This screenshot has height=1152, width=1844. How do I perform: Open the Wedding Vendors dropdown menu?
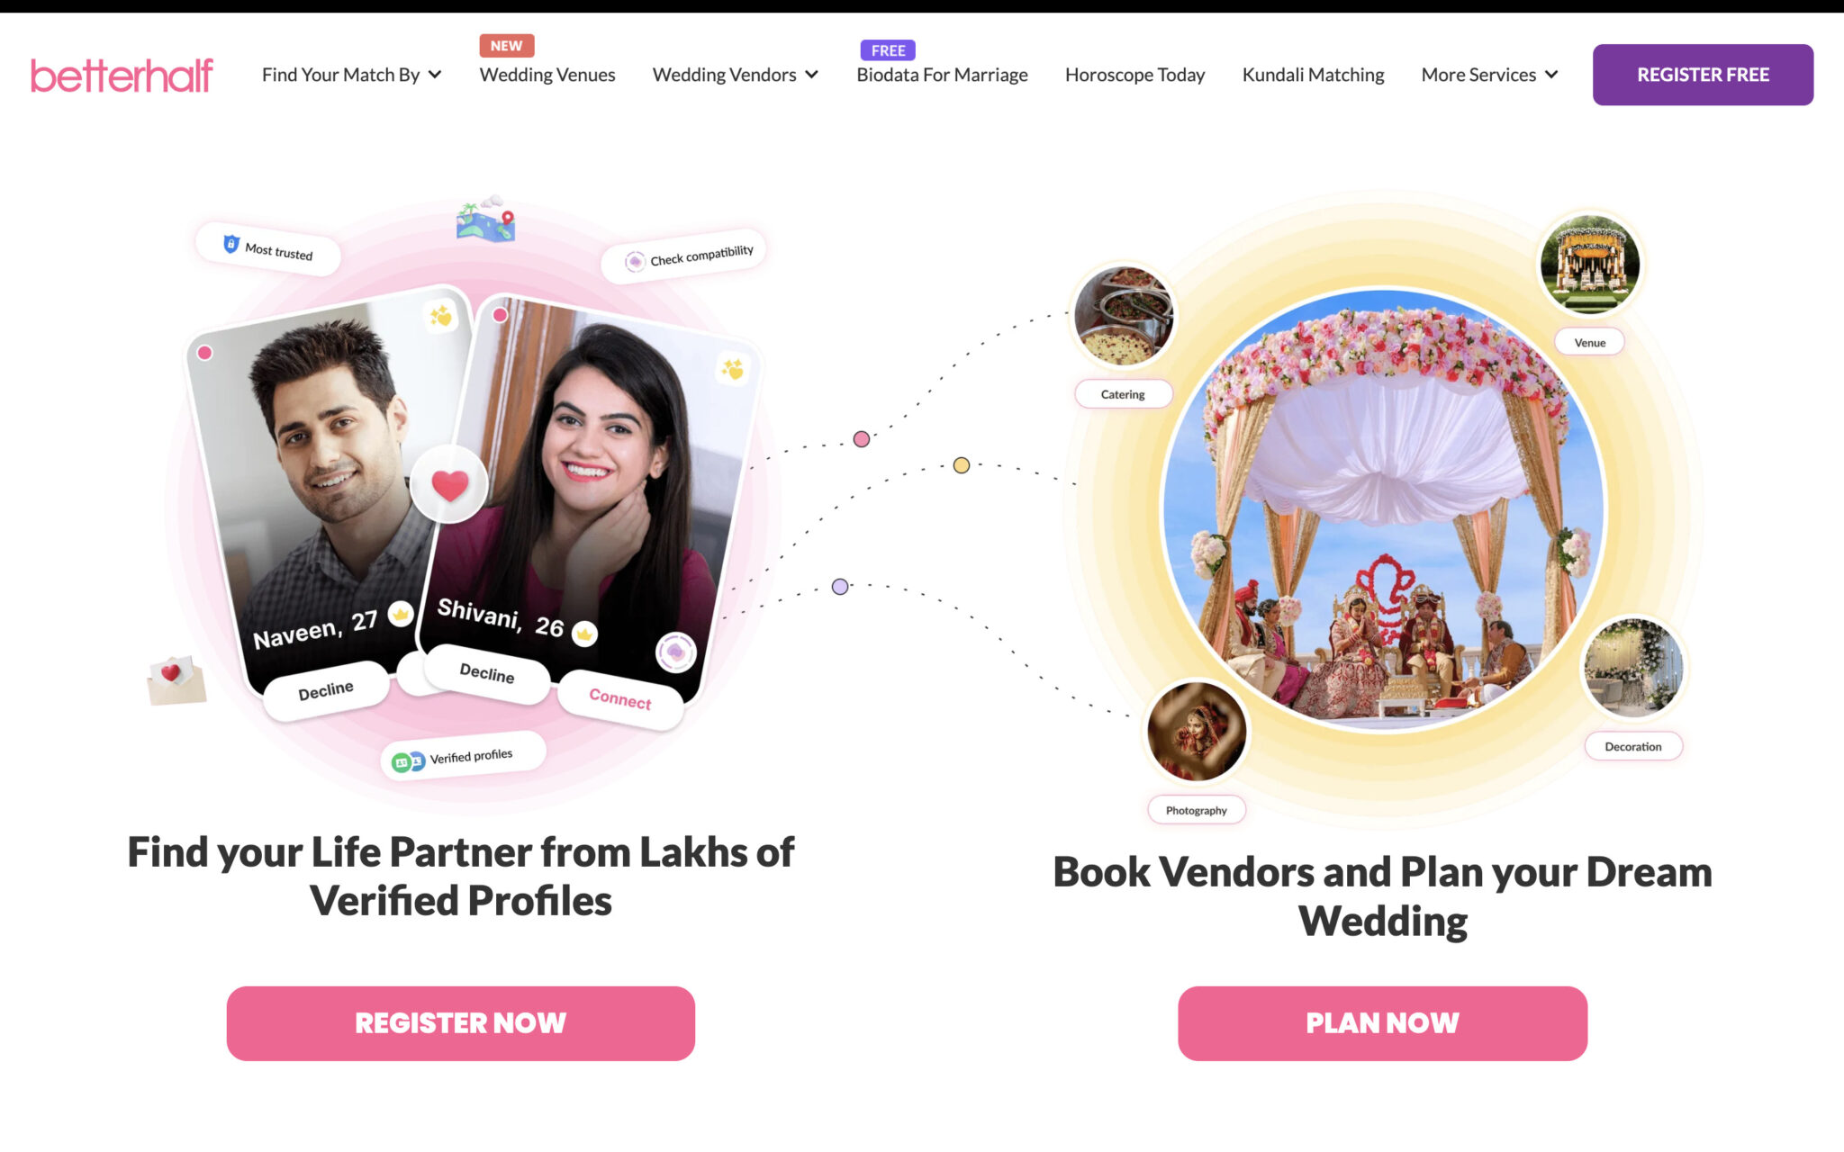735,75
